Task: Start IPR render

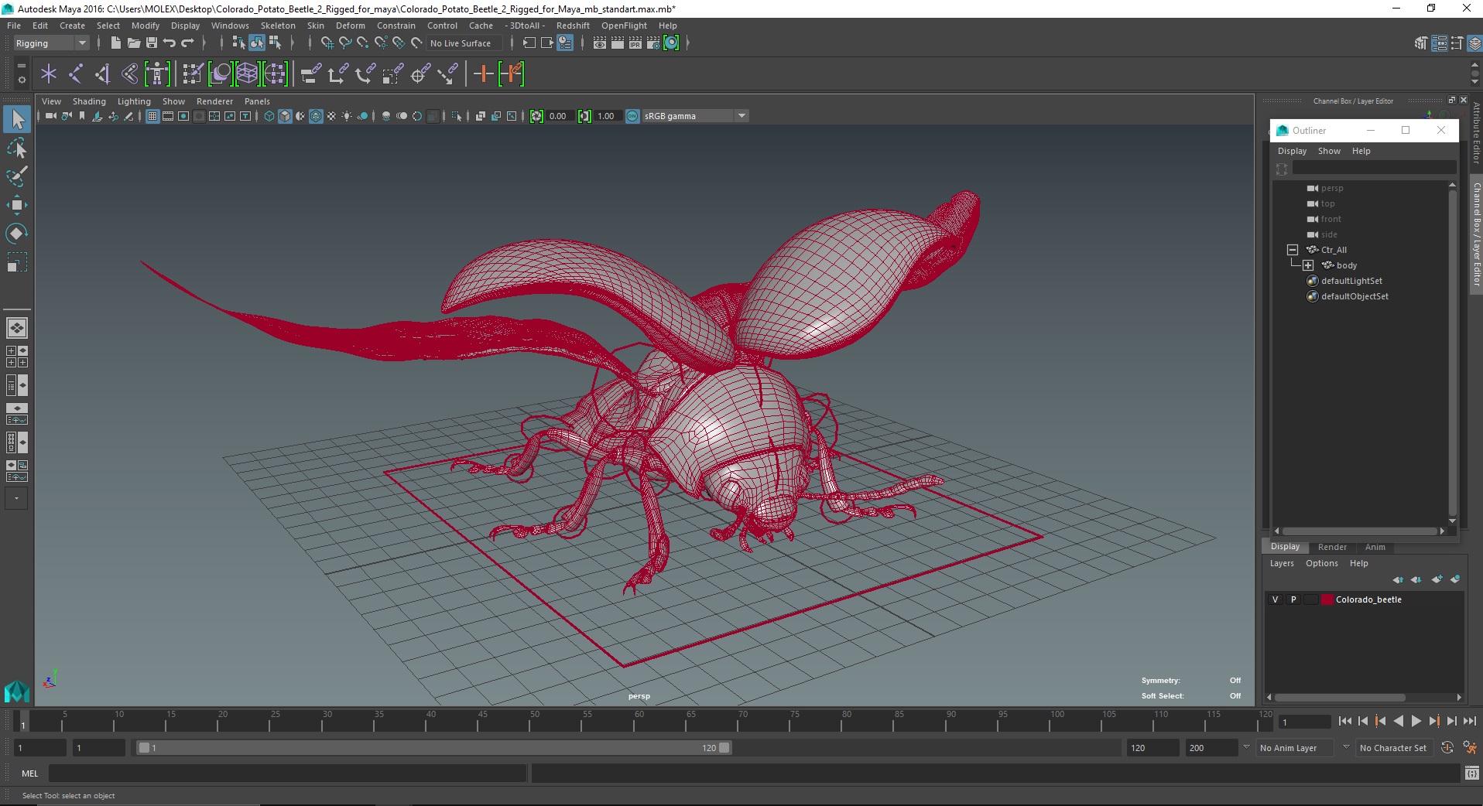Action: 635,43
